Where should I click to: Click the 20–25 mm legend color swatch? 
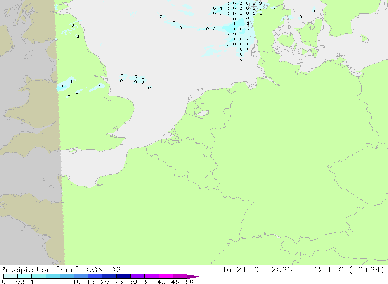coord(109,276)
